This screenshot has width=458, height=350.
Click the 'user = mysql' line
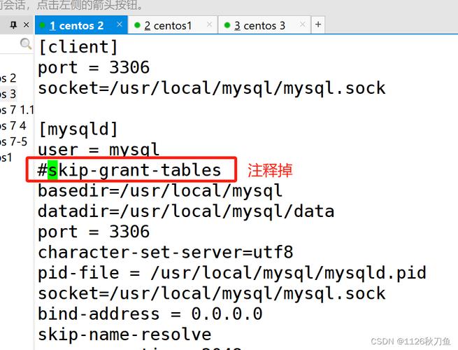(x=99, y=150)
